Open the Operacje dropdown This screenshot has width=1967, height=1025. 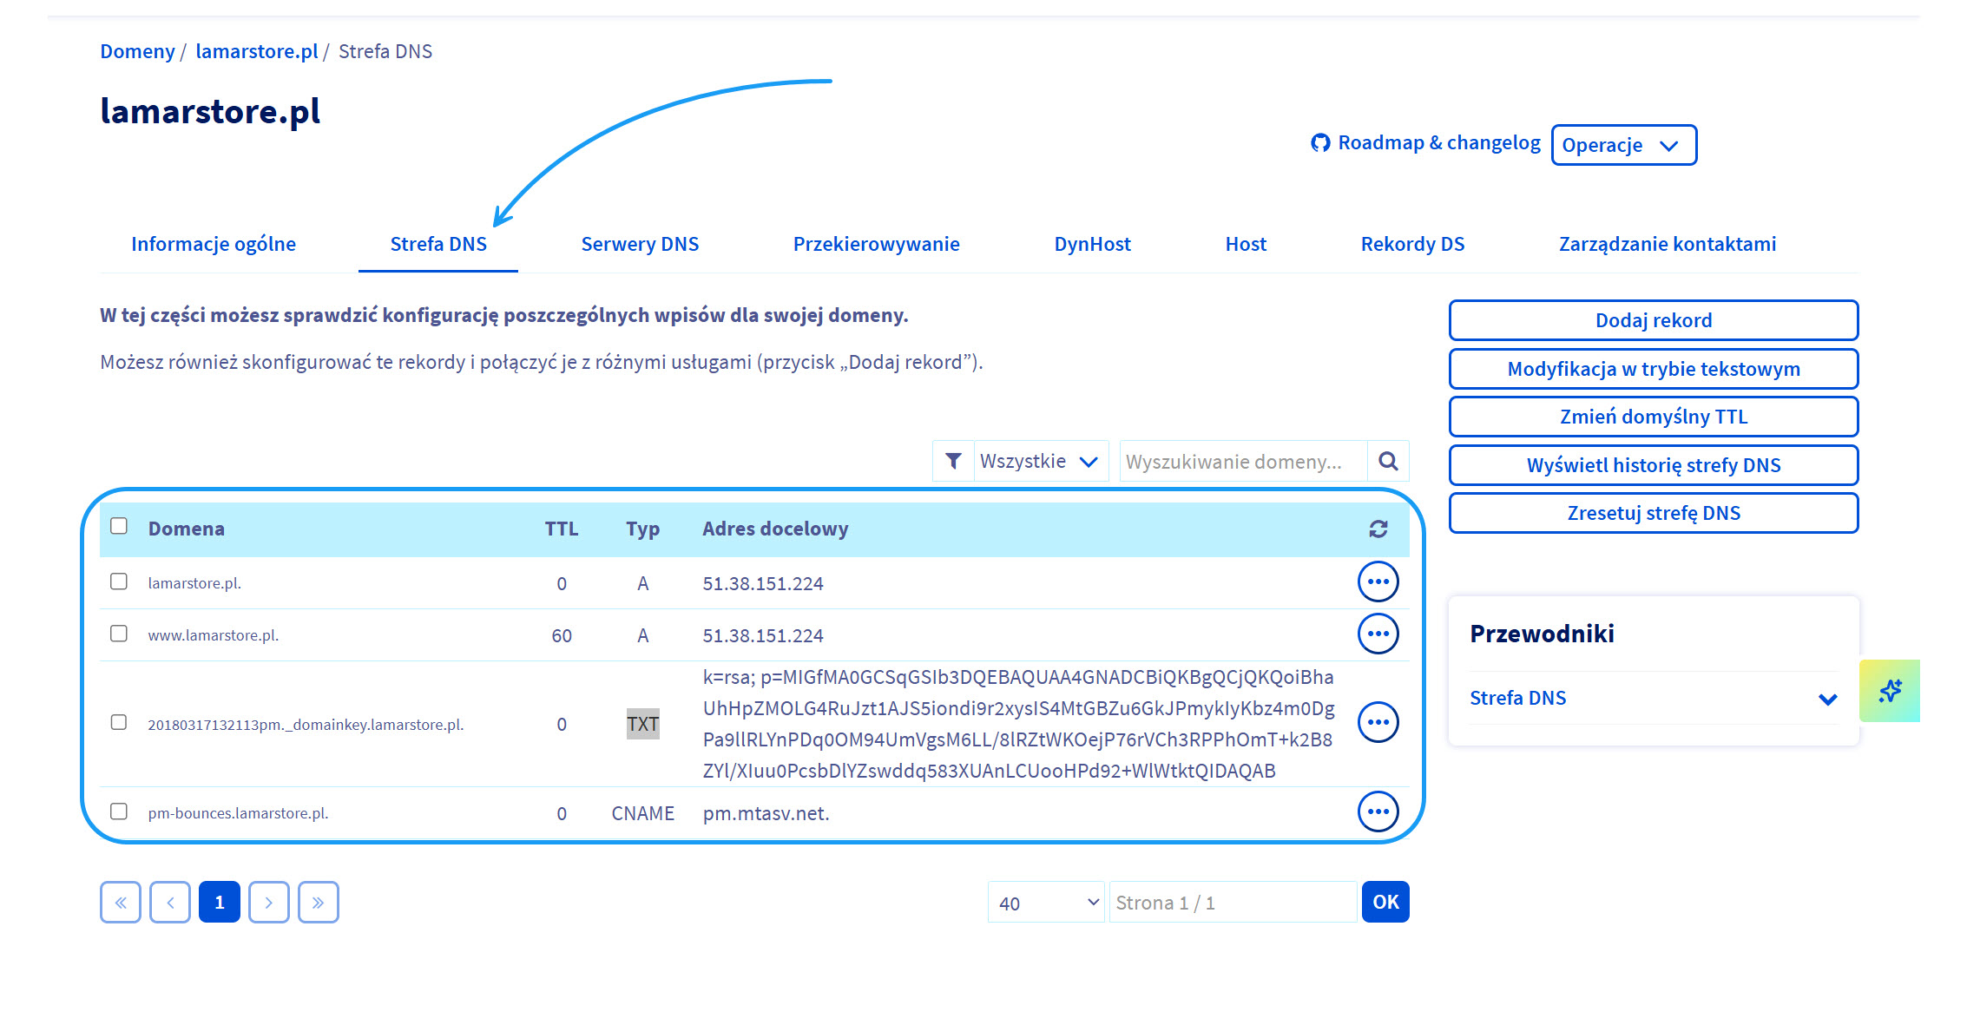pyautogui.click(x=1622, y=145)
